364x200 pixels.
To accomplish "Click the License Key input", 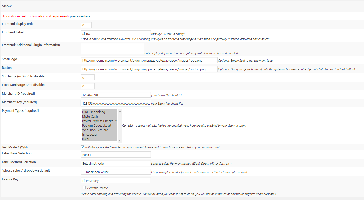I will (x=116, y=180).
